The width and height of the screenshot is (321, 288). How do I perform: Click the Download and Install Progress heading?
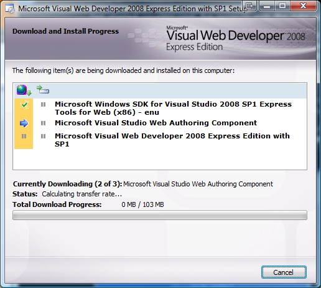pos(65,31)
